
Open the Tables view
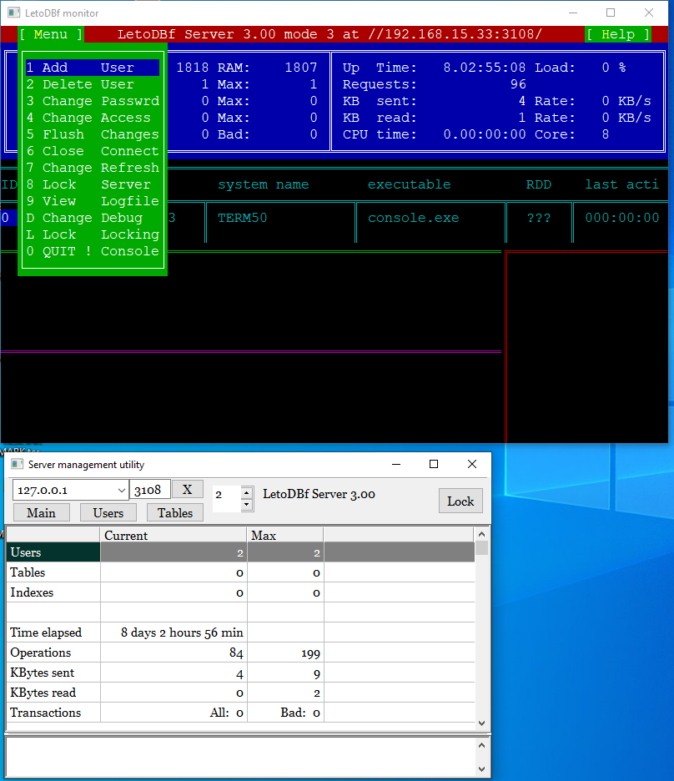pyautogui.click(x=175, y=513)
